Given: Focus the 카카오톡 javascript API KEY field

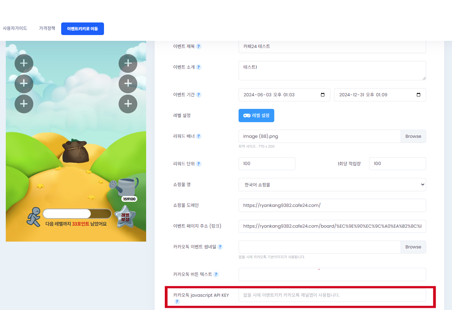Looking at the screenshot, I should tap(332, 295).
